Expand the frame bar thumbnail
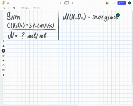This screenshot has height=106, width=133. (x=66, y=3)
